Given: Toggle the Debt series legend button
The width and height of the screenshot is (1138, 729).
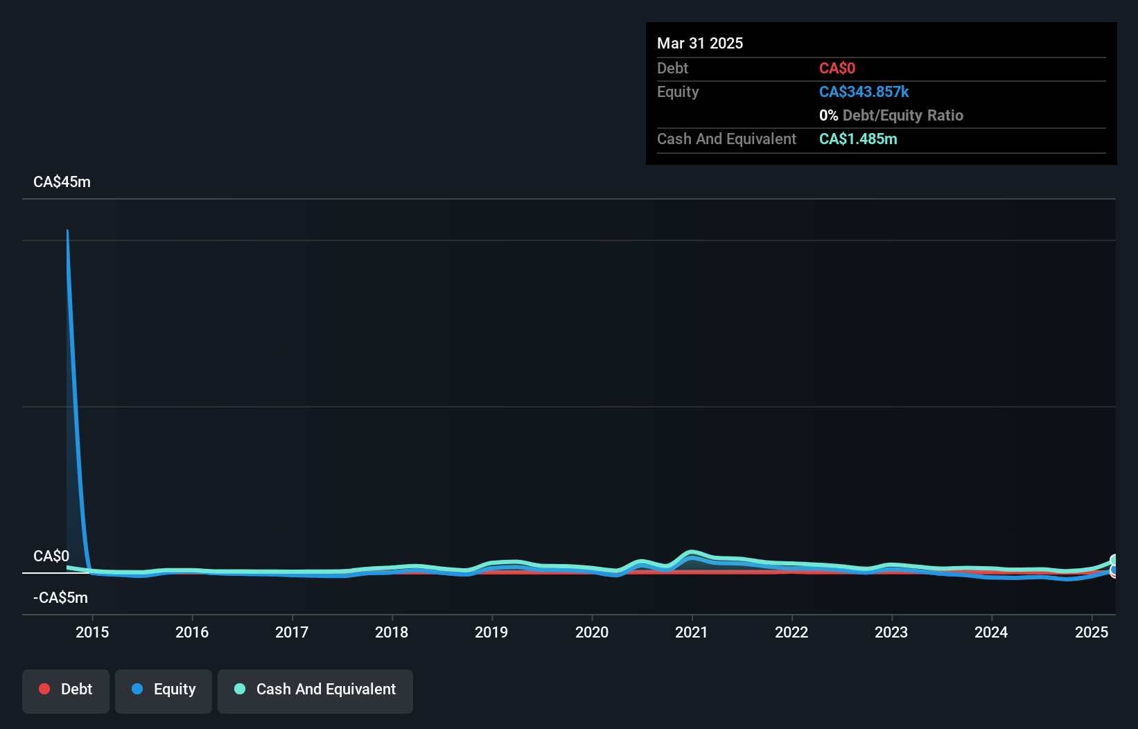Looking at the screenshot, I should pos(66,691).
